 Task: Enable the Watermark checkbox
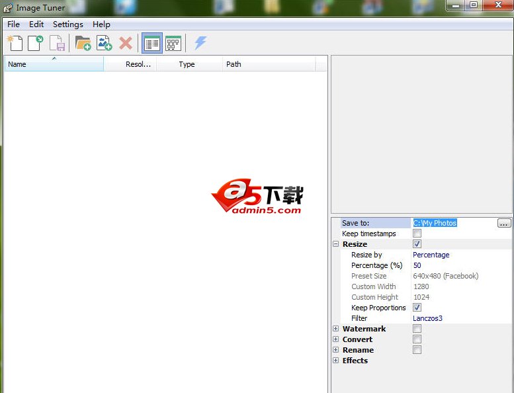coord(417,329)
